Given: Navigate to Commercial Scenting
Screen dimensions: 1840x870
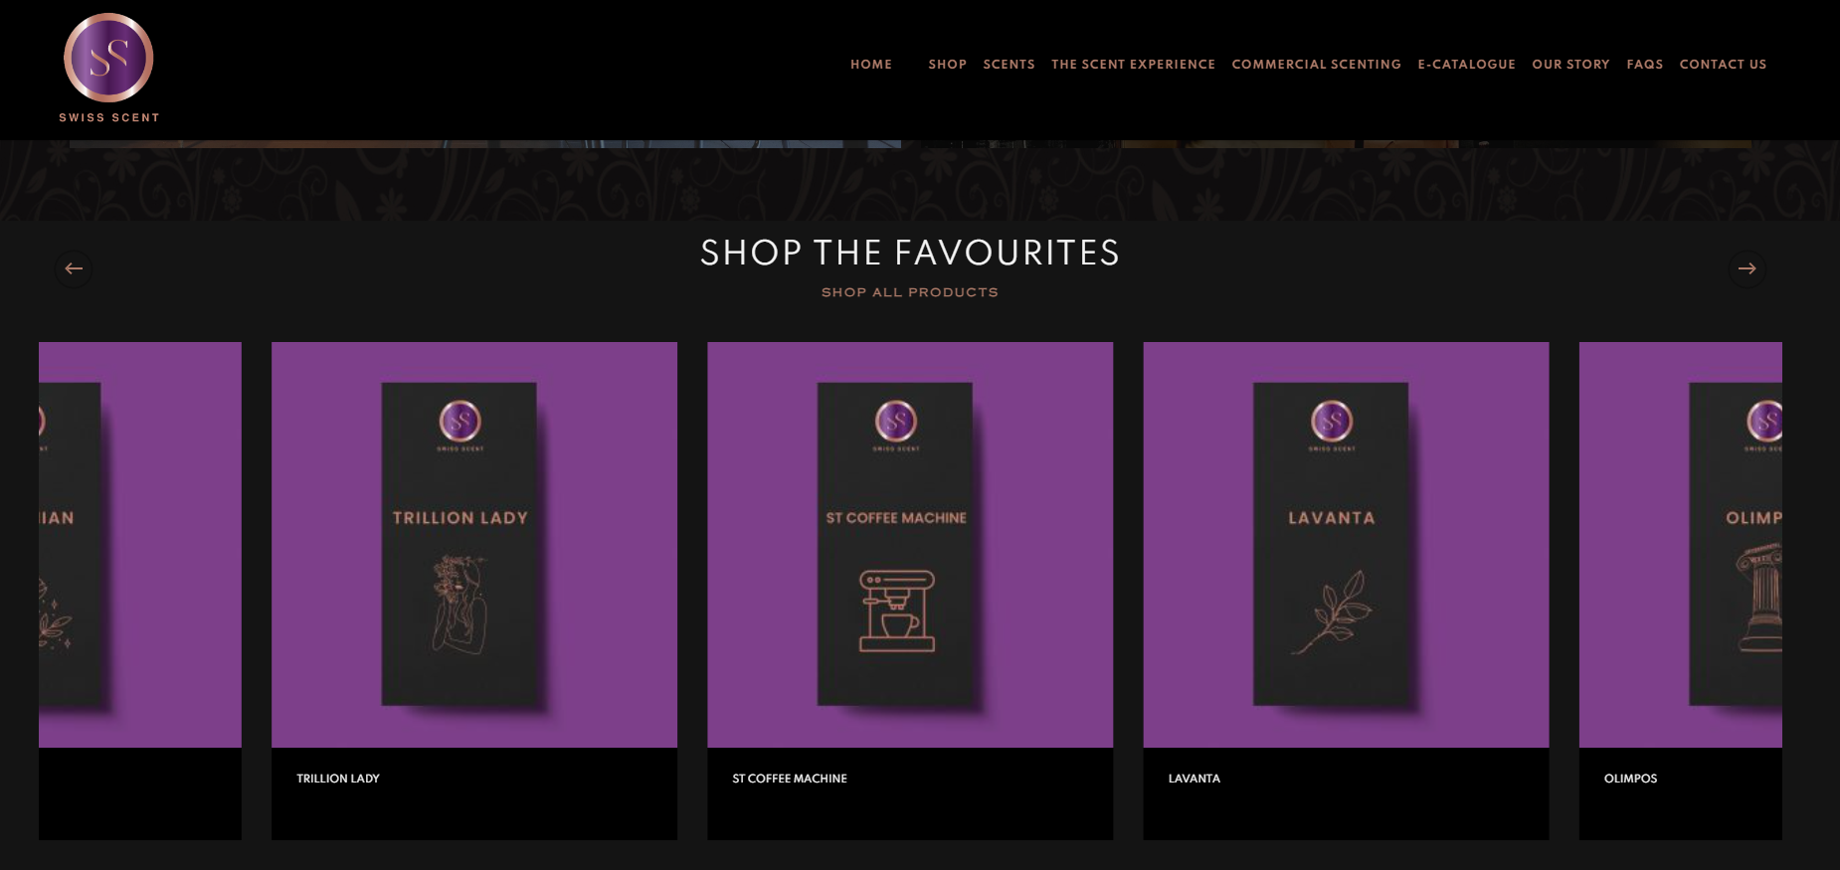Looking at the screenshot, I should coord(1316,65).
